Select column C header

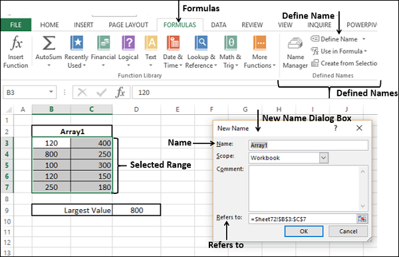click(91, 110)
